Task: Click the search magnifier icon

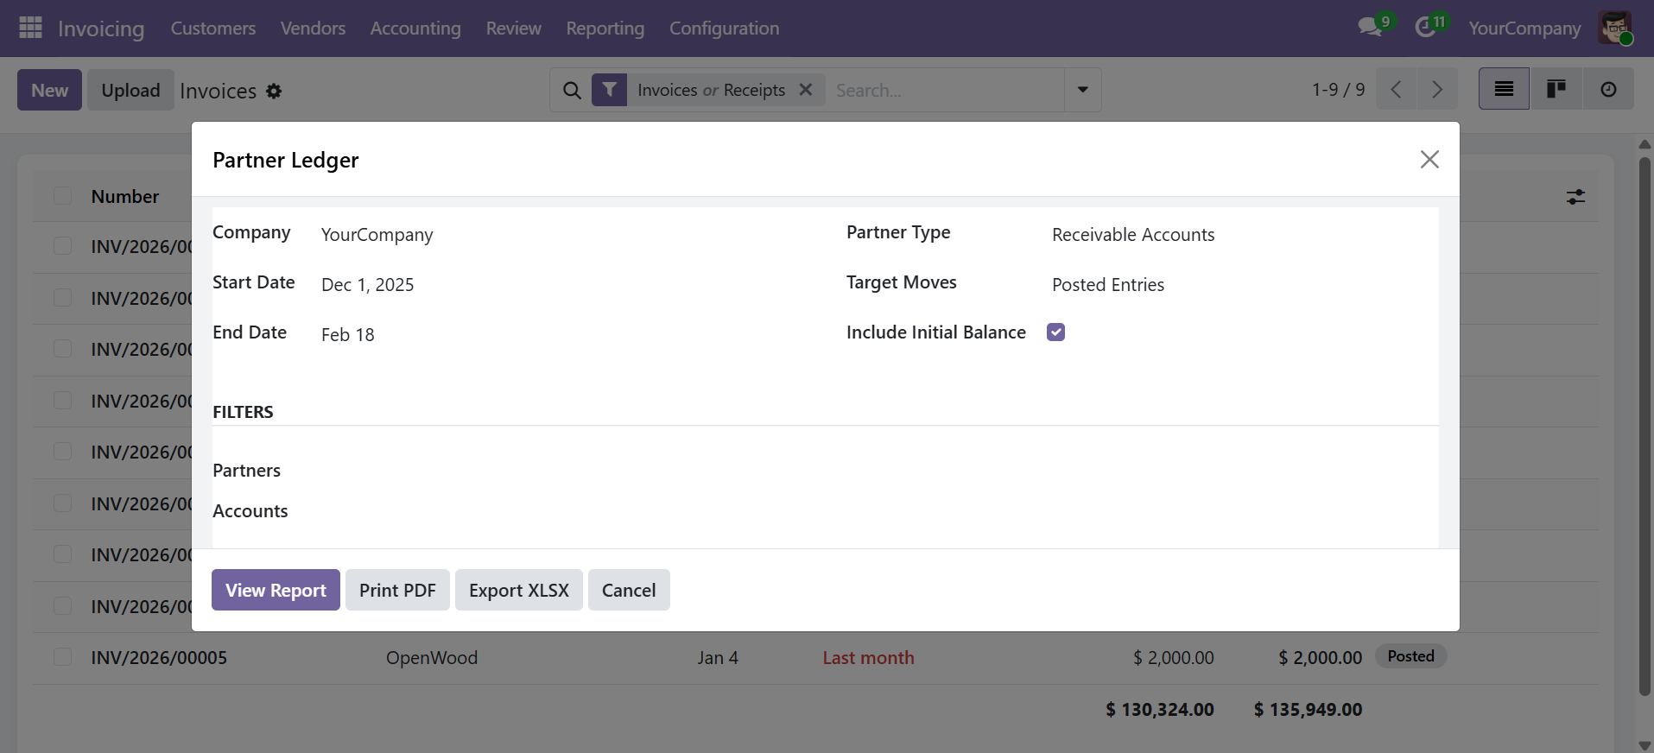Action: 572,90
